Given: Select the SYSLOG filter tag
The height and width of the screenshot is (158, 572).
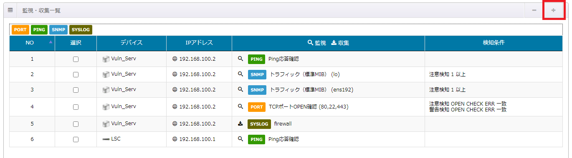Looking at the screenshot, I should (81, 30).
